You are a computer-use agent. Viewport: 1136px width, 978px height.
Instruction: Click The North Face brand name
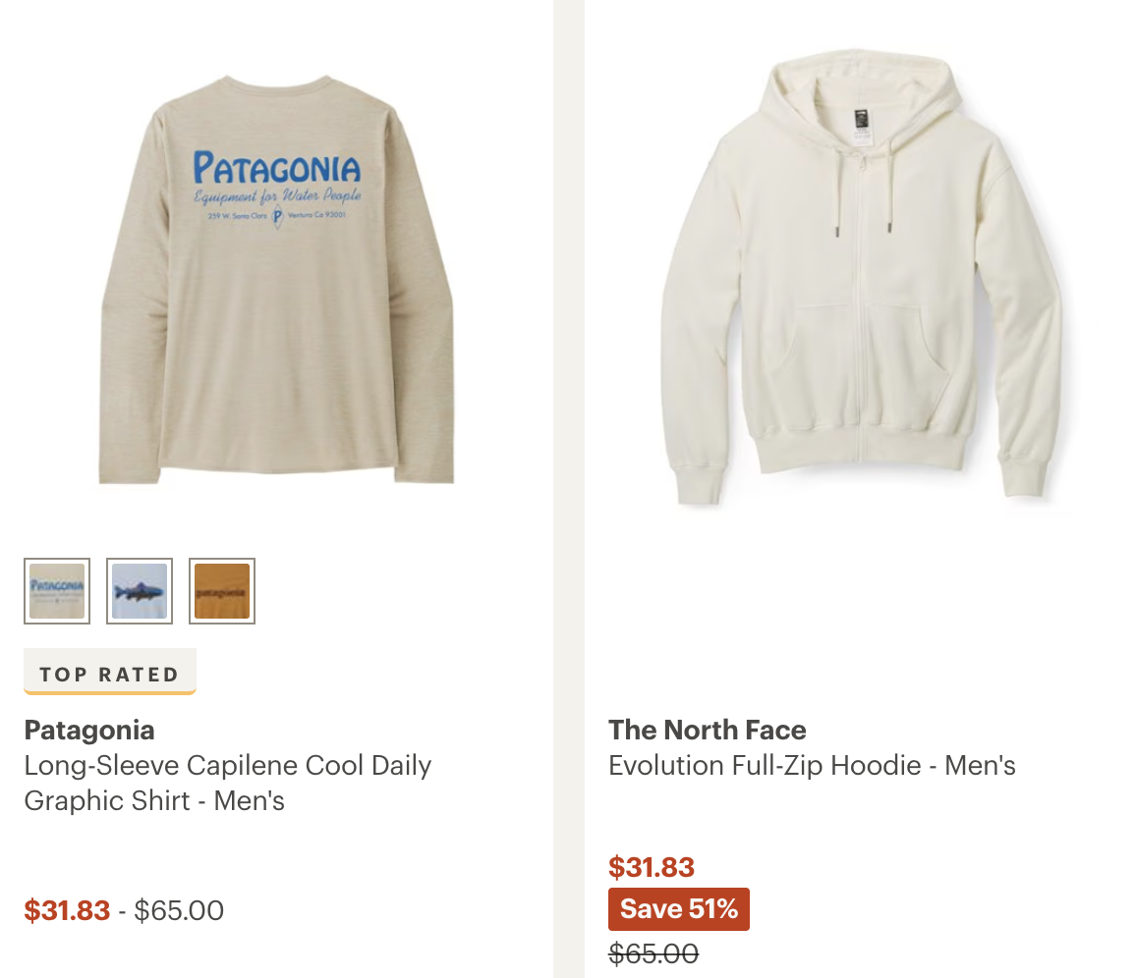point(708,730)
